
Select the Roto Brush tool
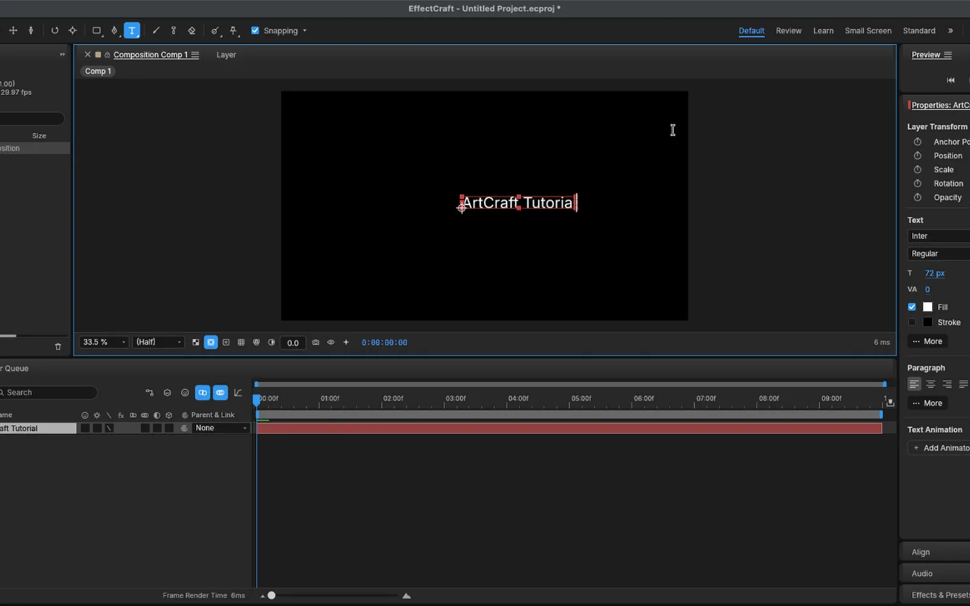coord(215,30)
